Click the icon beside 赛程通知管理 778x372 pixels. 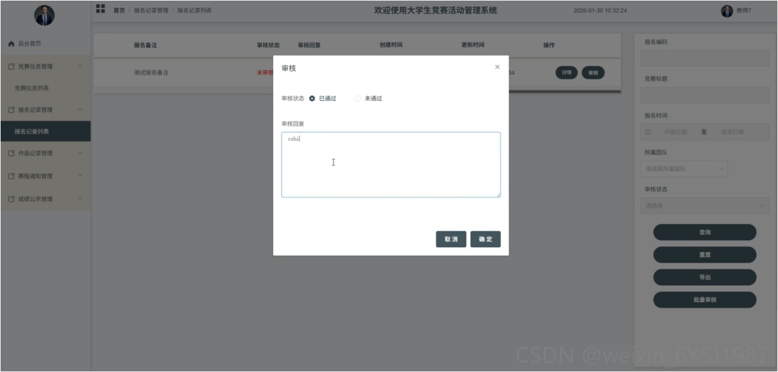11,176
